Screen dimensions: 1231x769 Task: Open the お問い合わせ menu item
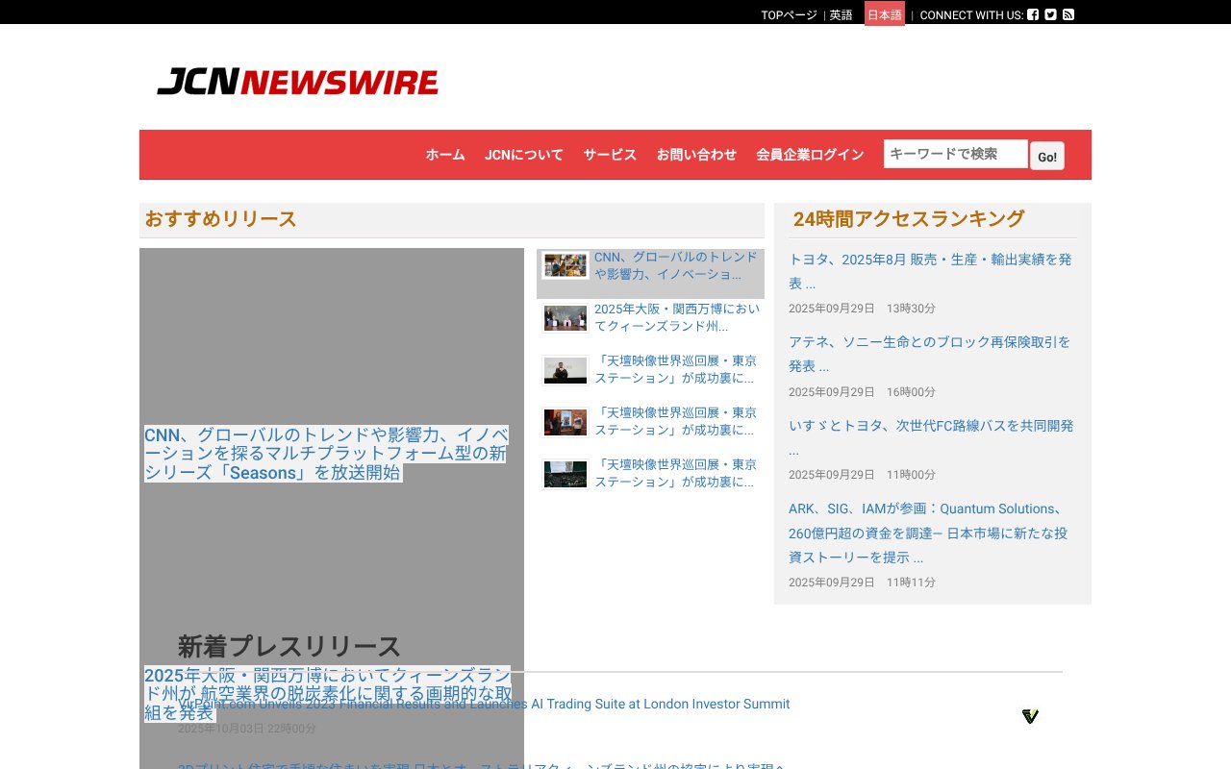(696, 155)
